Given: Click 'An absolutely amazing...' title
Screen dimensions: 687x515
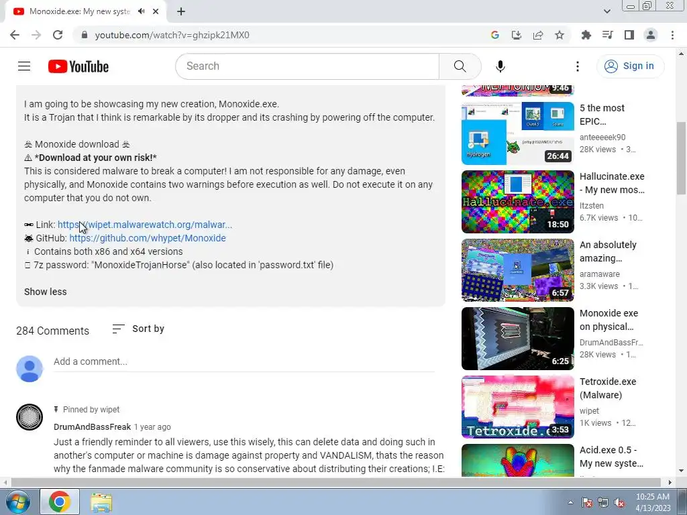Looking at the screenshot, I should tap(608, 251).
